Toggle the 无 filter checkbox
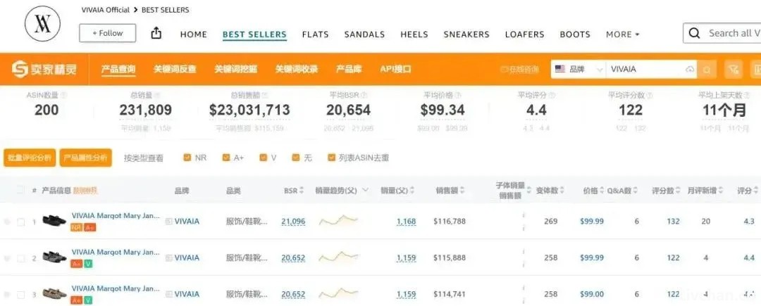 click(295, 158)
